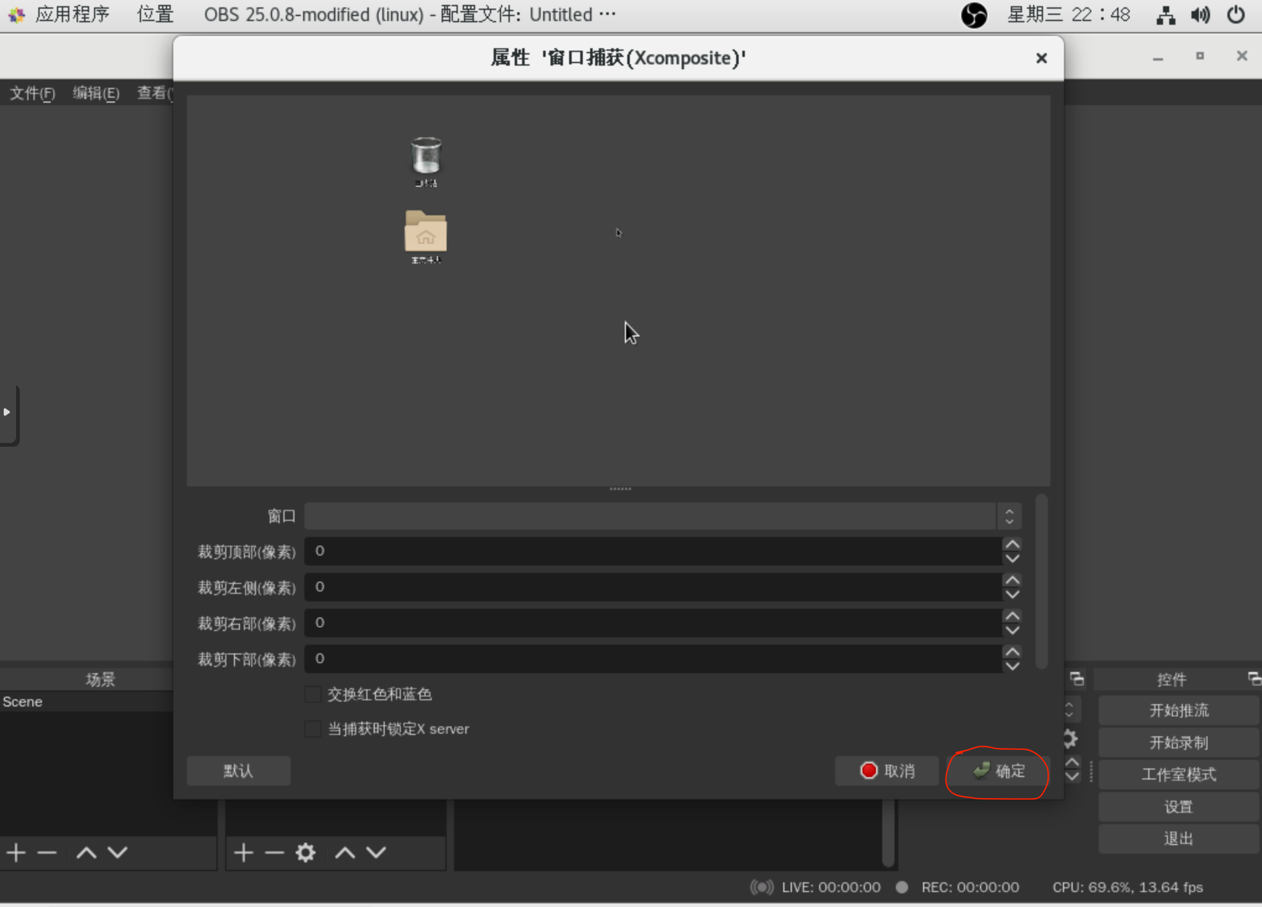
Task: Pop out the 控件 dock panel
Action: pos(1255,679)
